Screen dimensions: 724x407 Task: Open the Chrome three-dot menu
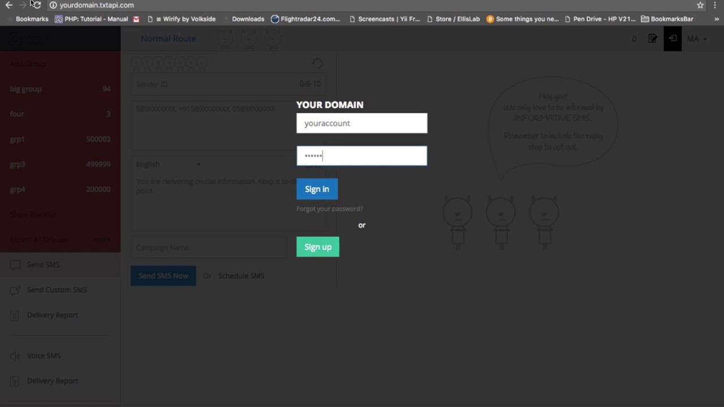716,5
